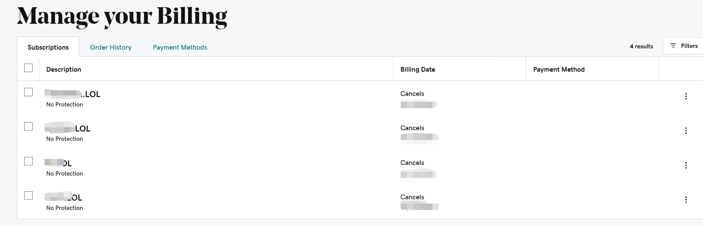Viewport: 703px width, 226px height.
Task: Open the Payment Methods tab
Action: 180,47
